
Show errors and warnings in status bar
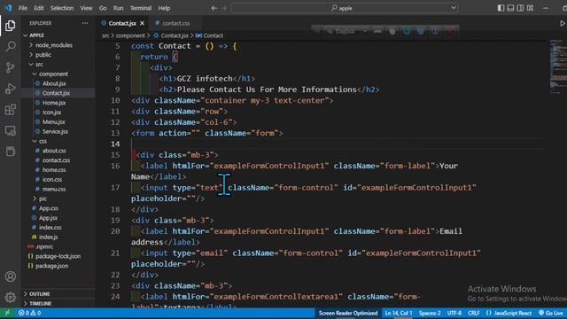(29, 313)
